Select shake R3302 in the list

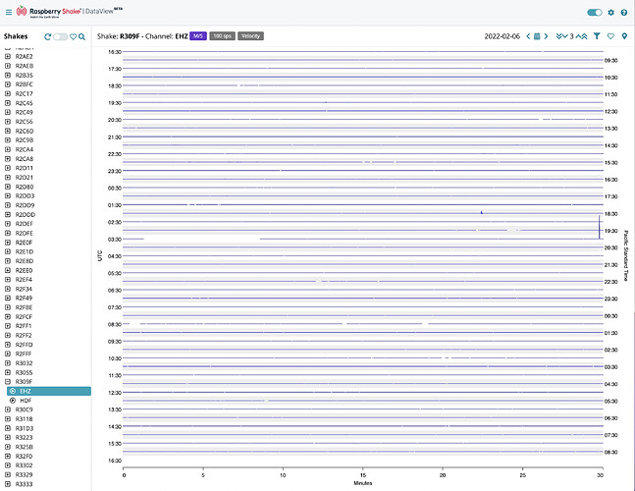point(24,465)
